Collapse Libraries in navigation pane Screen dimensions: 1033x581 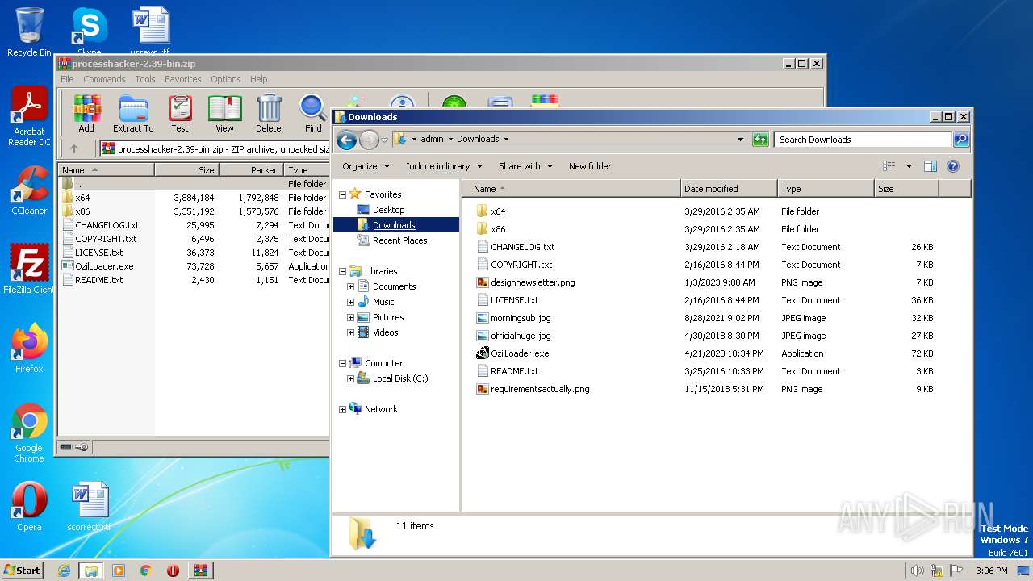click(342, 271)
